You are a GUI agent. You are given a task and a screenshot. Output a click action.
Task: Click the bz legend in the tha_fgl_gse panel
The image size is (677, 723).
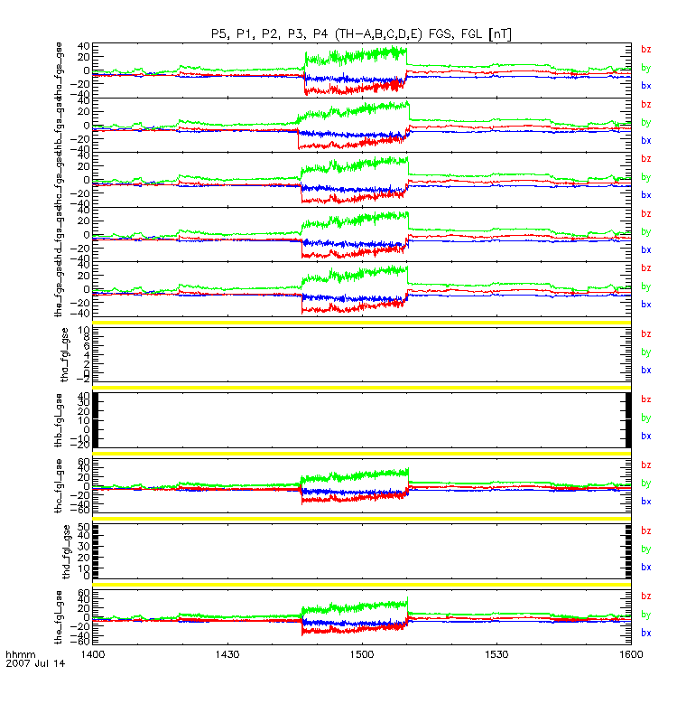(x=645, y=333)
